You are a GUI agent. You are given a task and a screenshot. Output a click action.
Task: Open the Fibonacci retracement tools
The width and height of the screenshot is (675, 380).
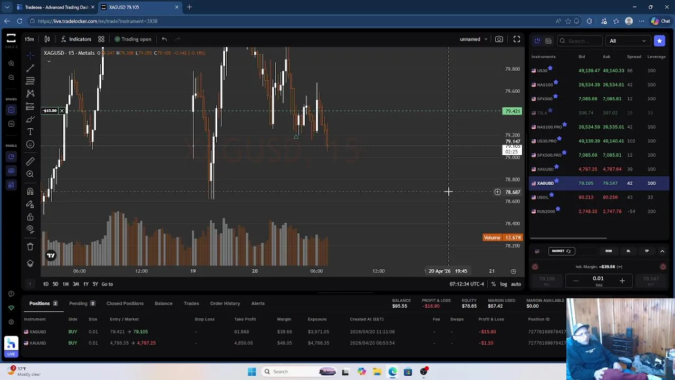(30, 81)
